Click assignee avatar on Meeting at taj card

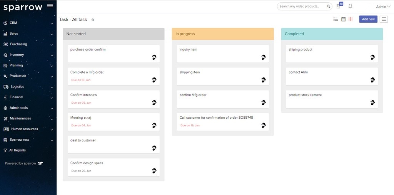pos(154,125)
